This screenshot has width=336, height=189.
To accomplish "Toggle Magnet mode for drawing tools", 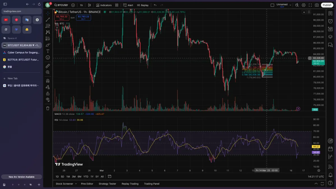I will [x=48, y=81].
